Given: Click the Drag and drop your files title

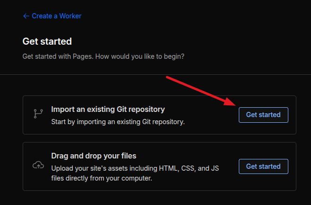Looking at the screenshot, I should 93,156.
